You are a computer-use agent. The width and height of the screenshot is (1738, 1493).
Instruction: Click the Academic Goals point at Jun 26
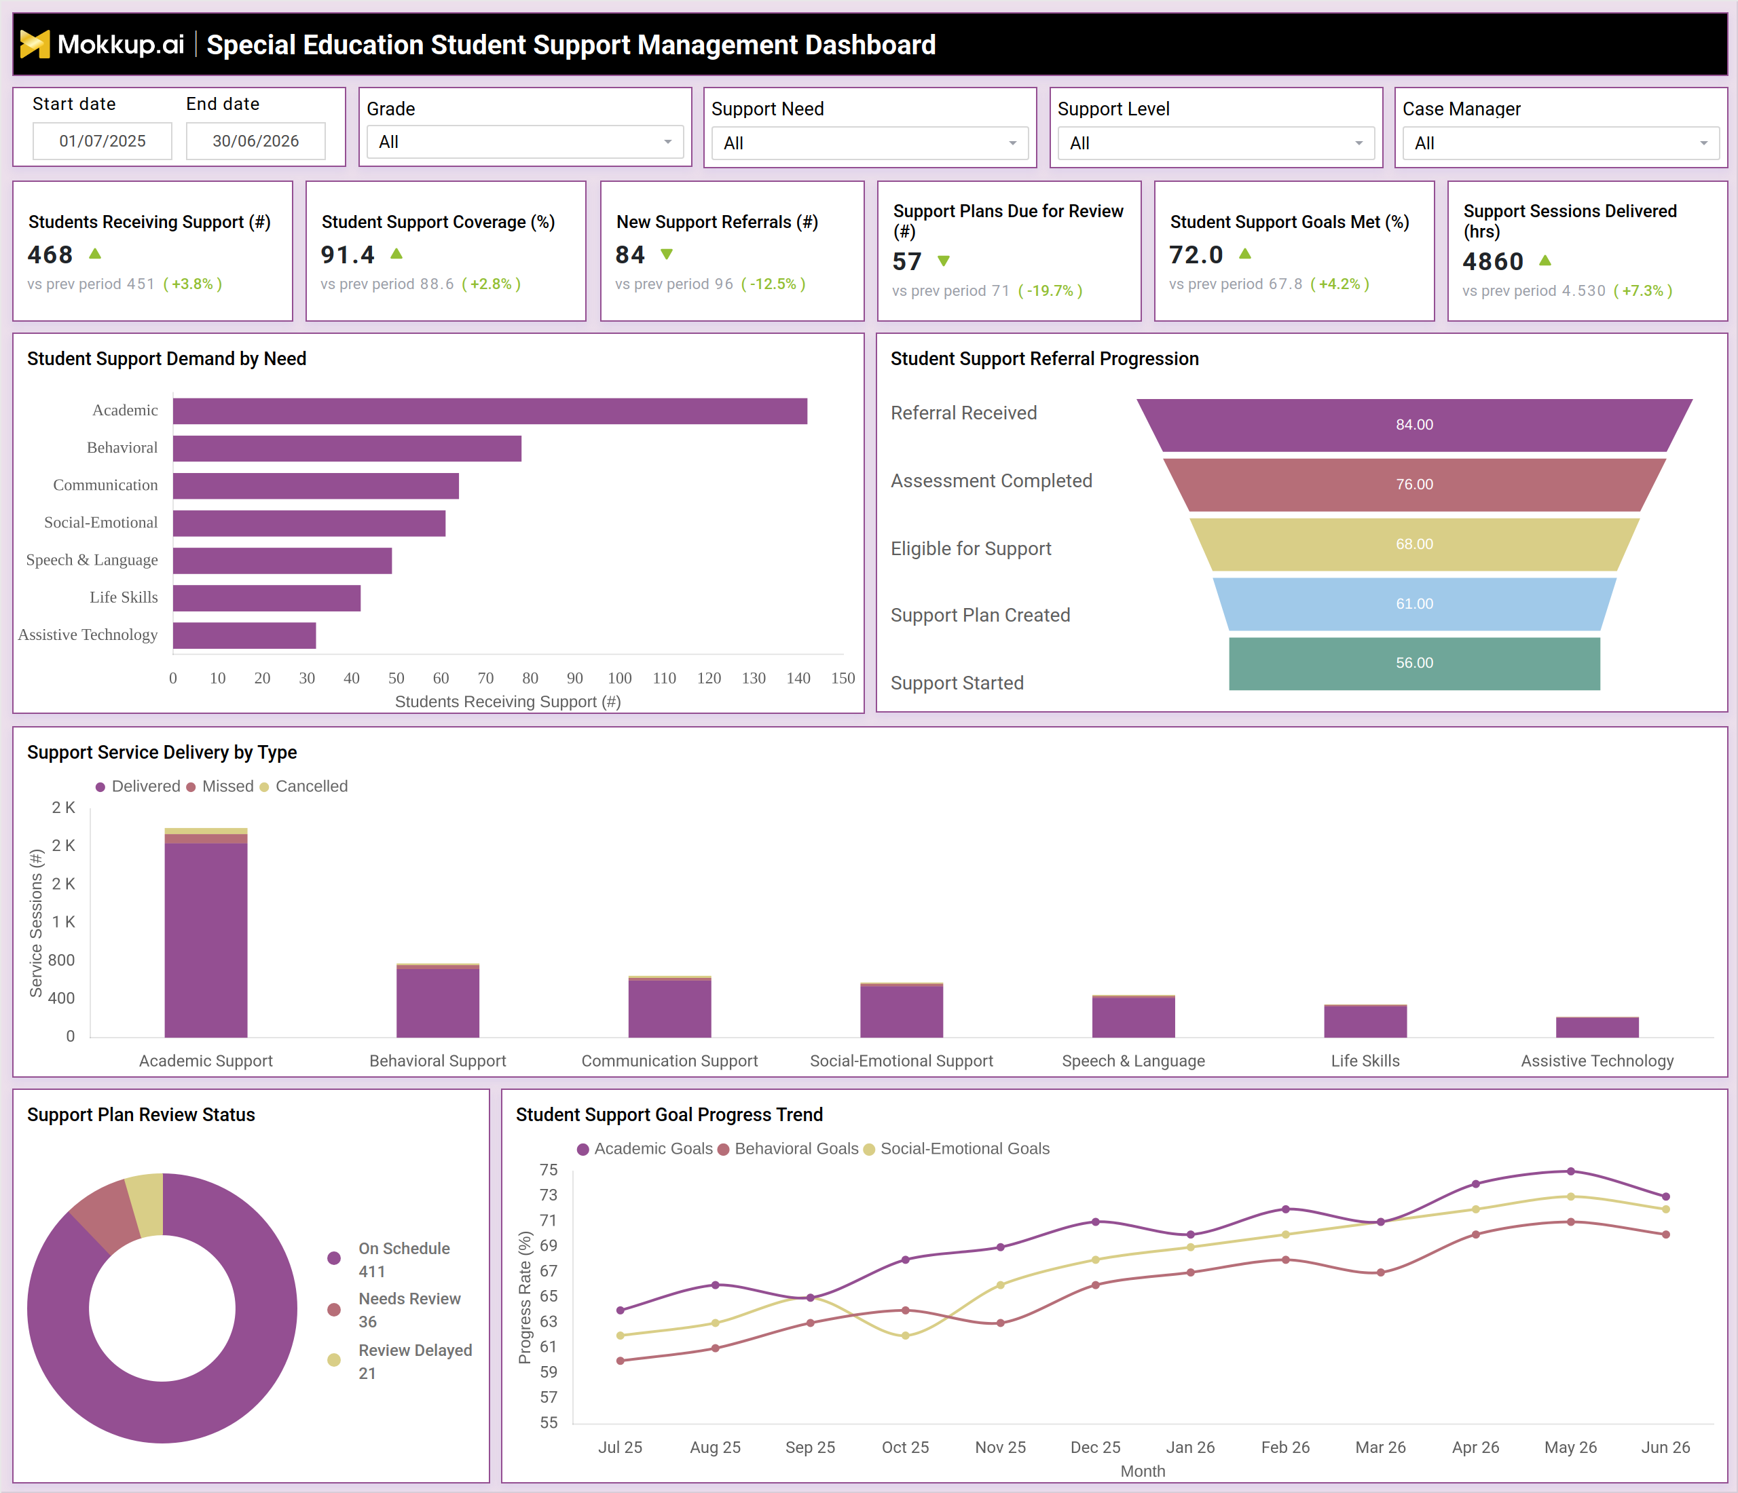point(1665,1196)
